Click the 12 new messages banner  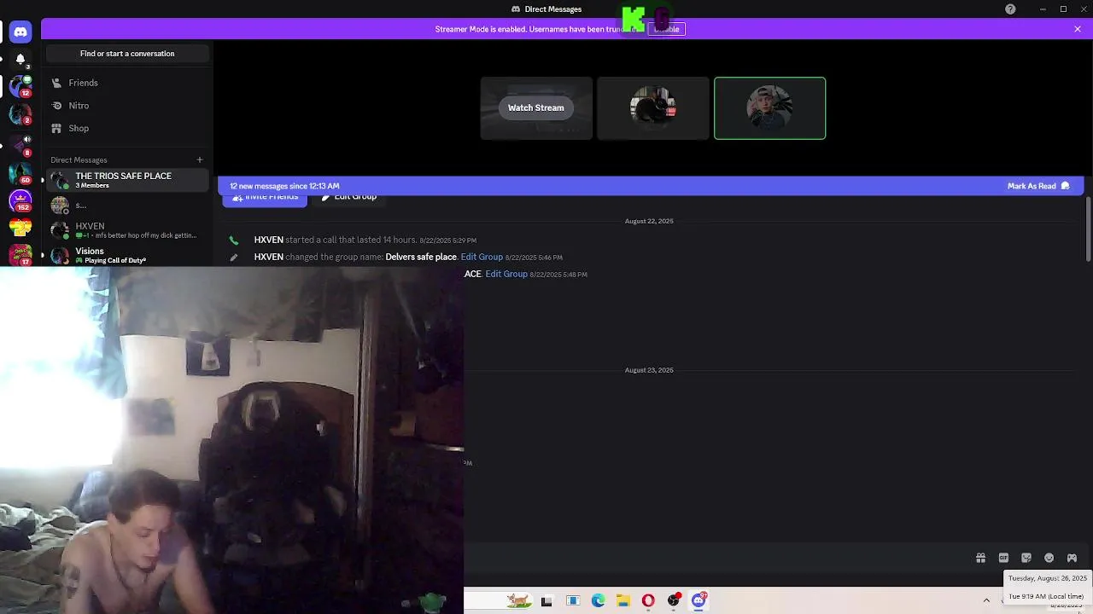651,186
